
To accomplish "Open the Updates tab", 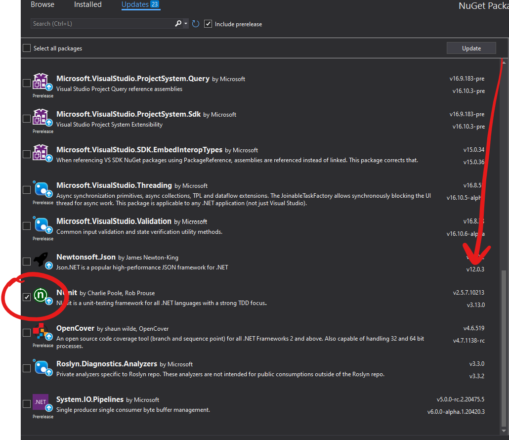I will 140,4.
